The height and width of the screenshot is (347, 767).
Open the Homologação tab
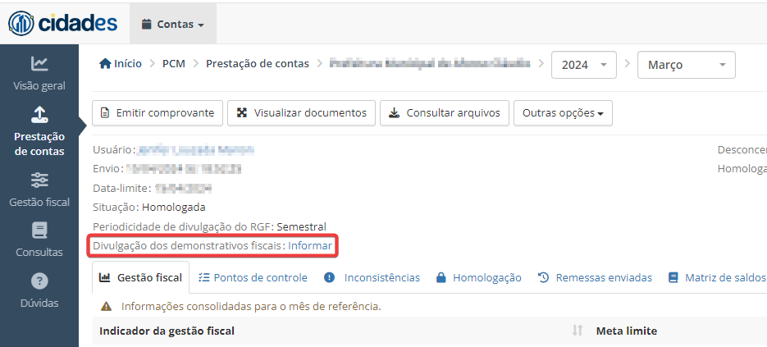point(478,277)
